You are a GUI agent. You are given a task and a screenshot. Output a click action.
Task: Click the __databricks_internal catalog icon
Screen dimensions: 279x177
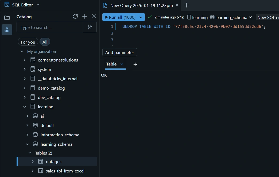point(33,79)
